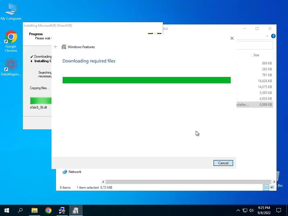Select the file sized 14,624 KB

click(x=255, y=81)
